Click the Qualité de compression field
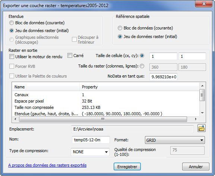Screen dimensions: 215x176 [187, 150]
